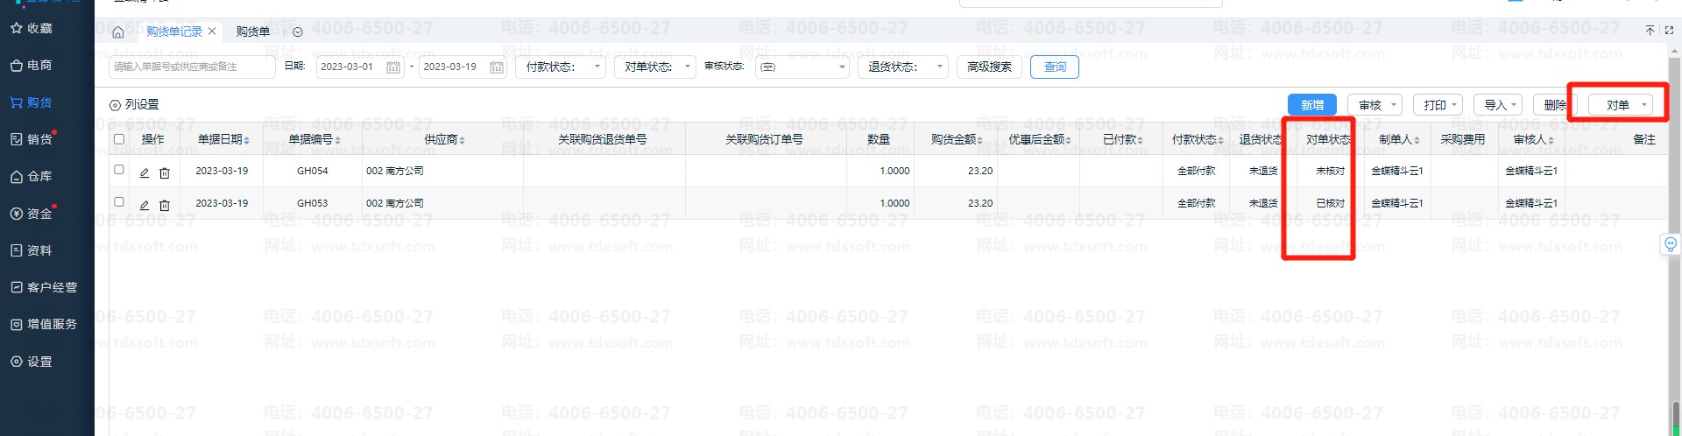
Task: Close the 购货单记录 tab with X
Action: (x=212, y=32)
